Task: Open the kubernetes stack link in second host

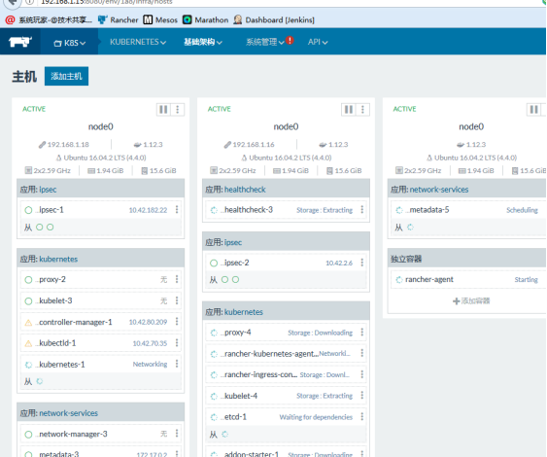Action: [244, 312]
